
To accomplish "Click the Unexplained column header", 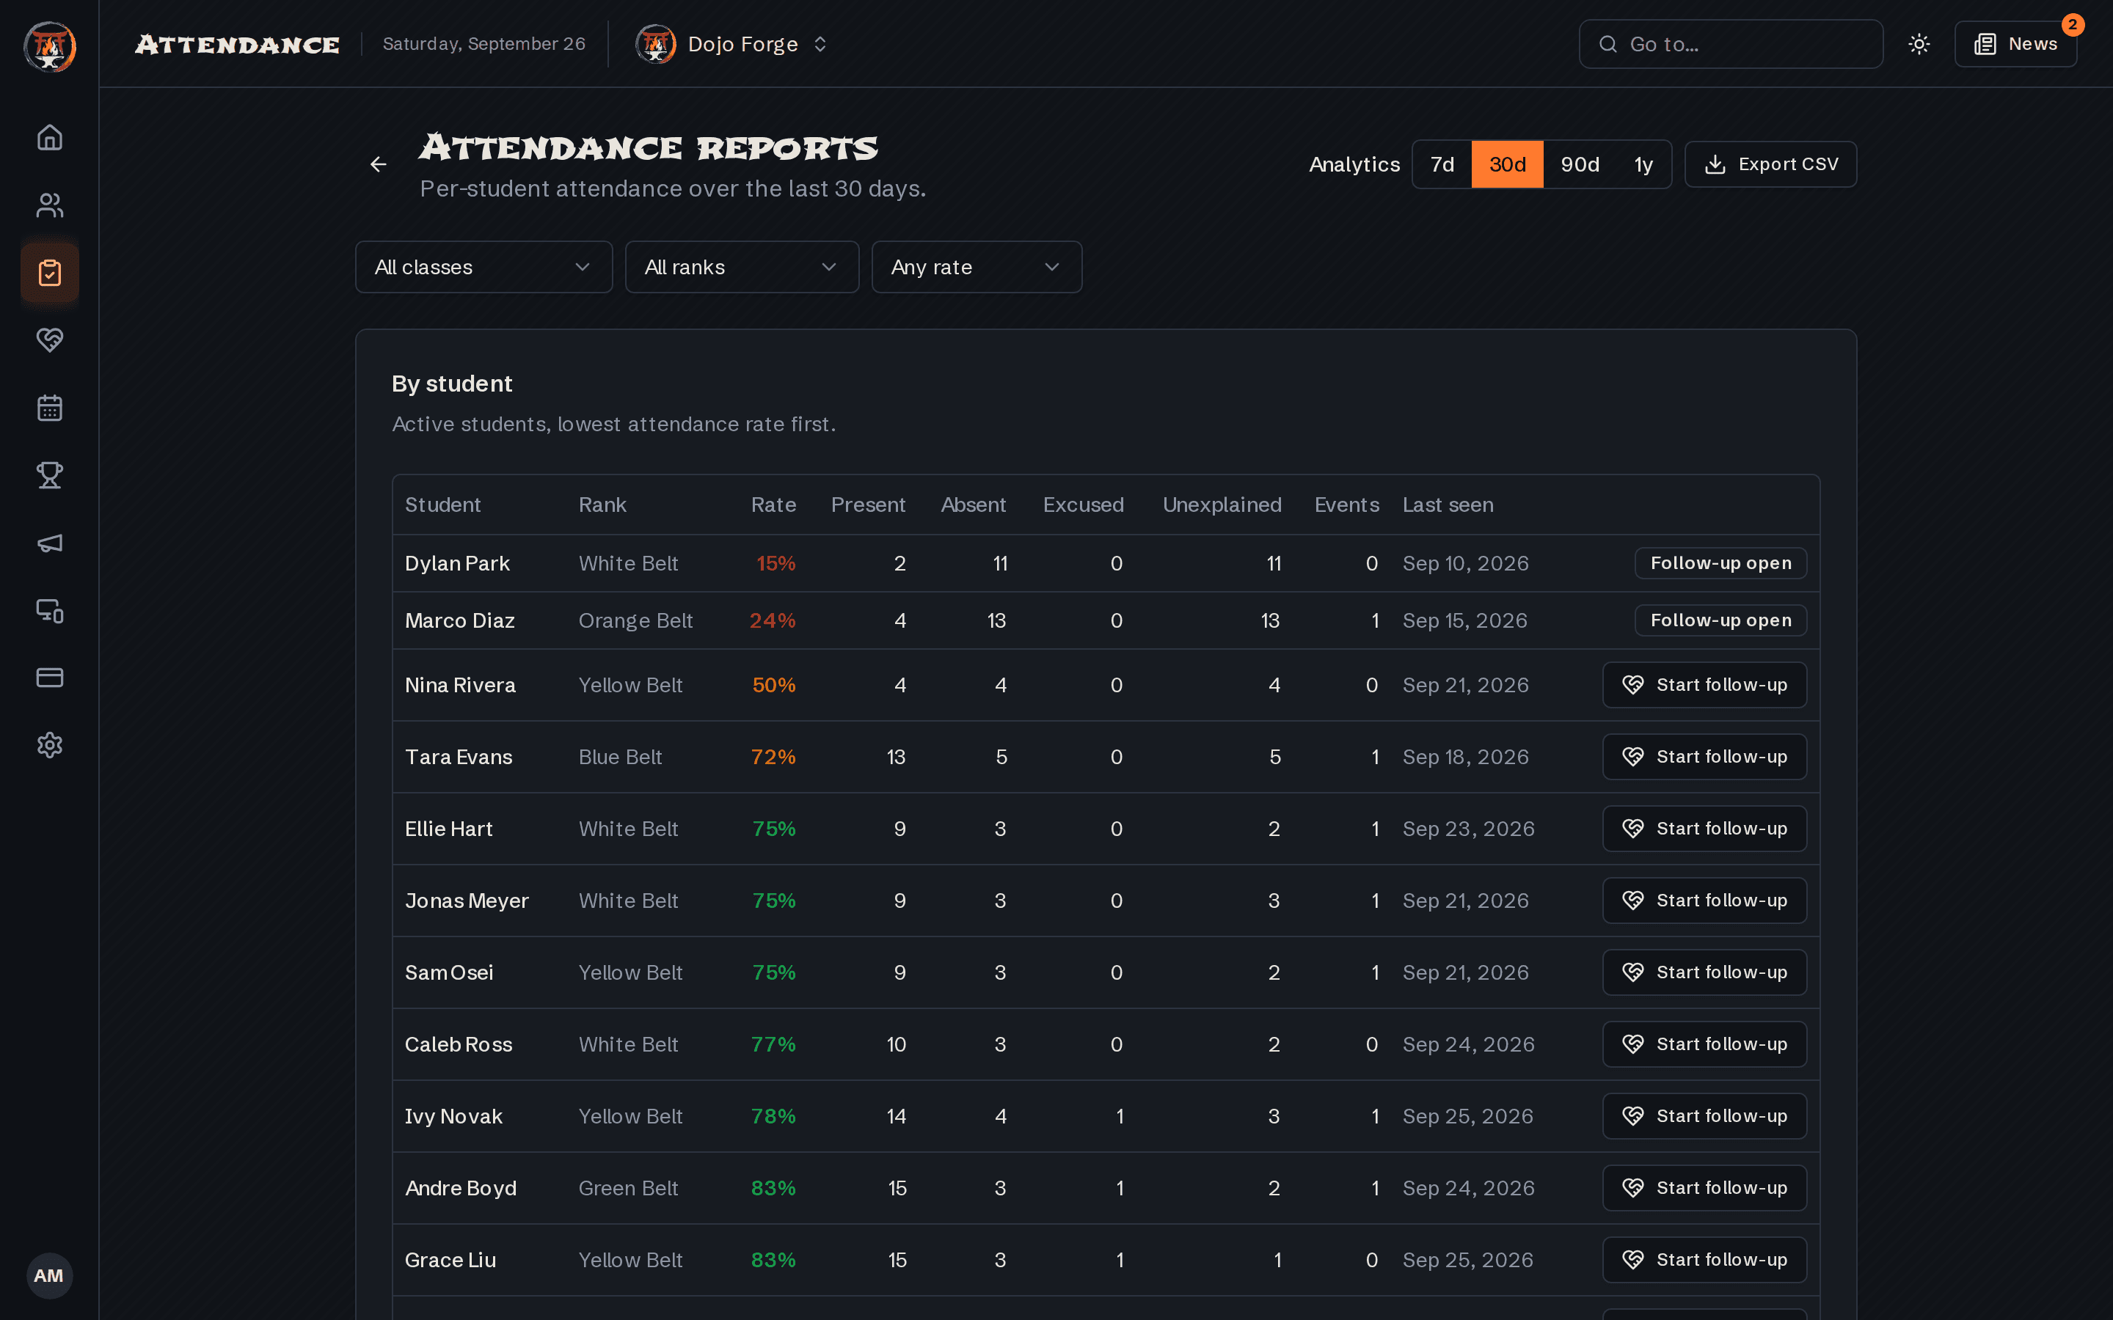I will [1222, 505].
